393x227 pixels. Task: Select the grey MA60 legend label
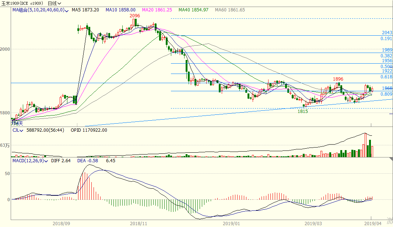(x=230, y=10)
